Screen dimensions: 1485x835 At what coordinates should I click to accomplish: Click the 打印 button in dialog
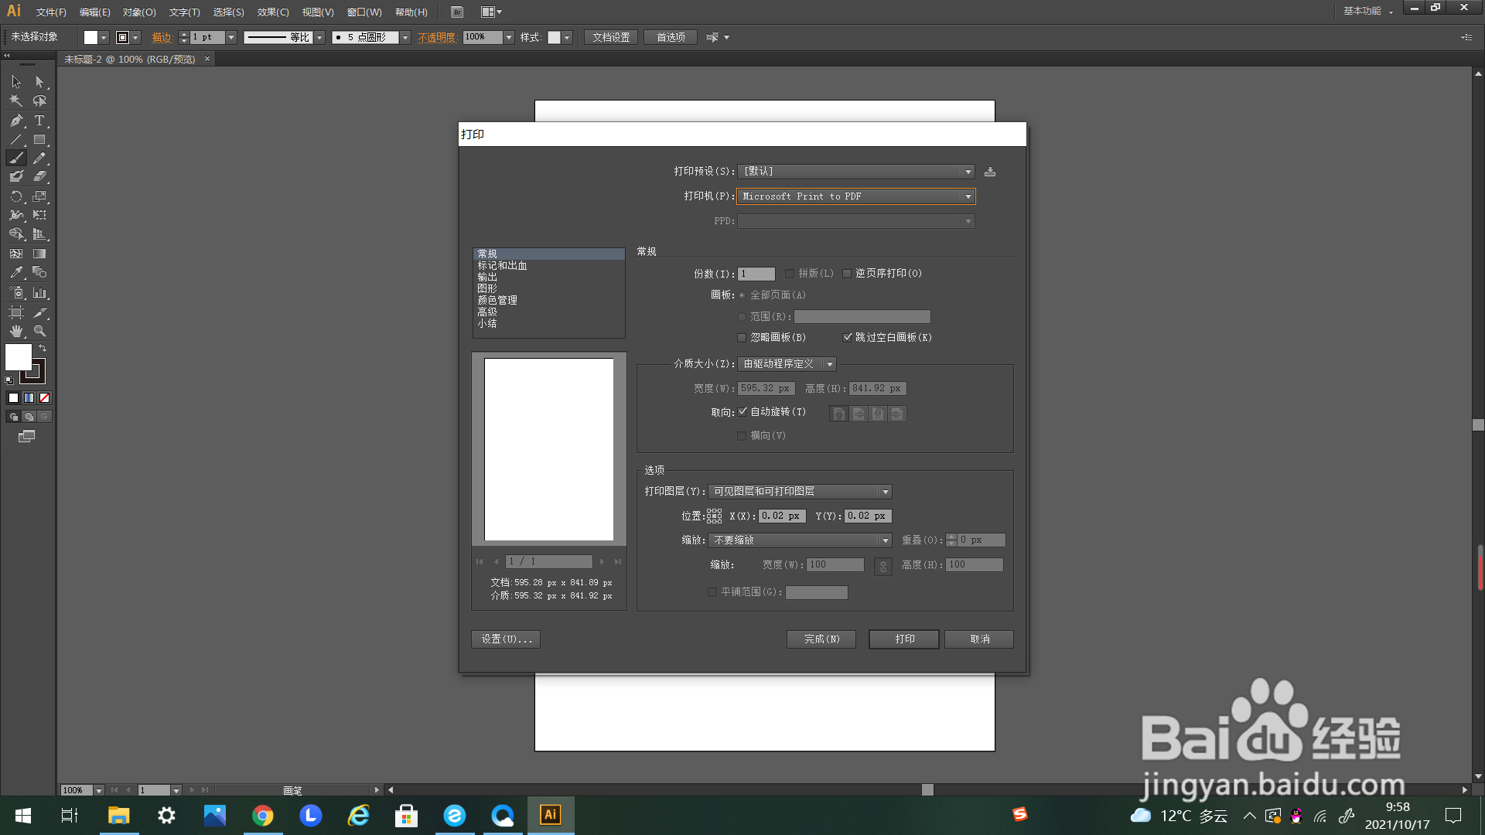(903, 639)
